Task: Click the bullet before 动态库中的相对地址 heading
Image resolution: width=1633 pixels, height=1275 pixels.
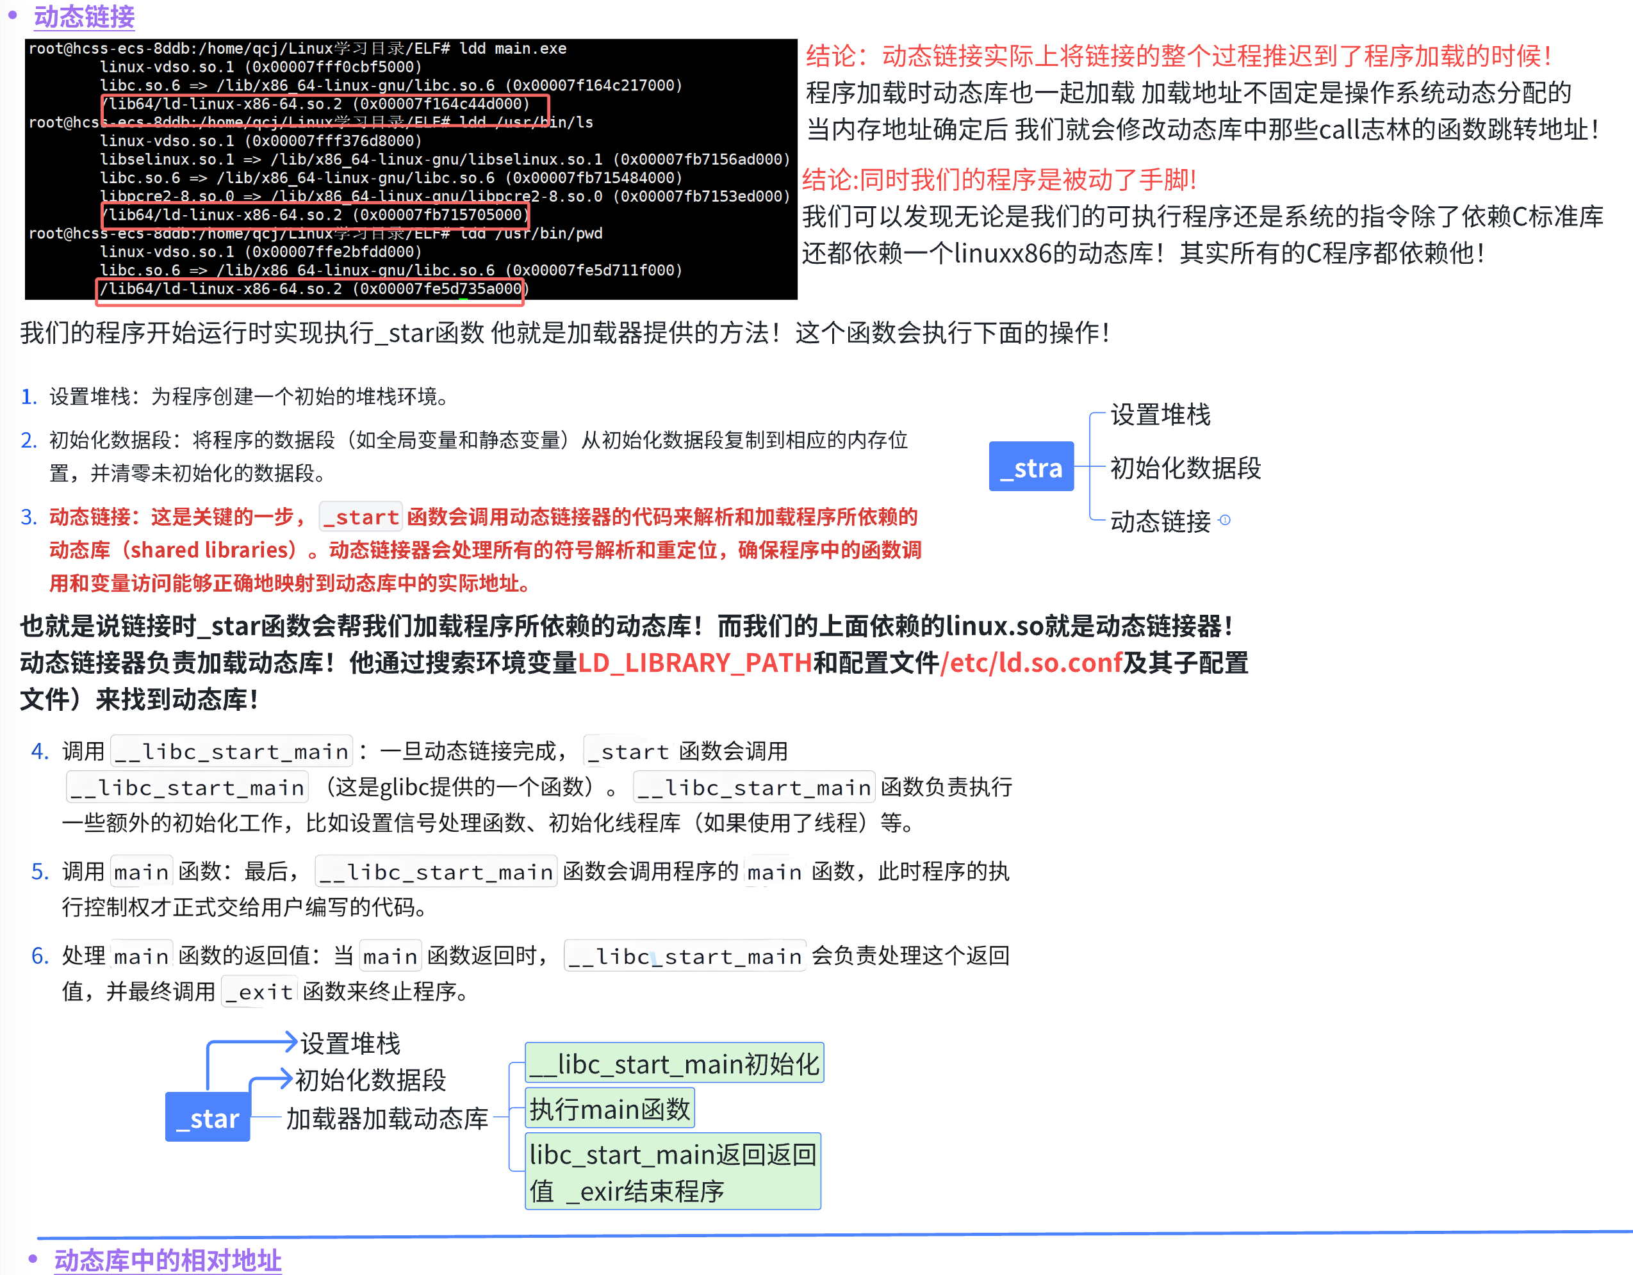Action: 33,1258
